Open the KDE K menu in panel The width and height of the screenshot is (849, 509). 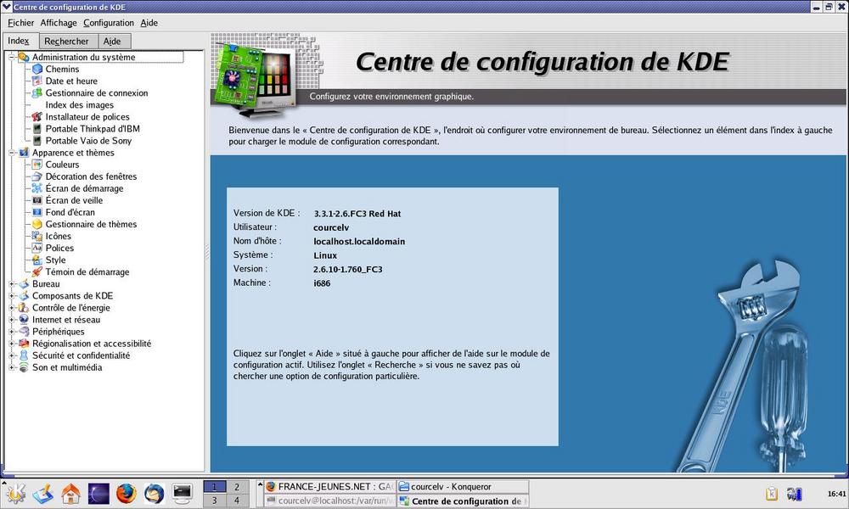pyautogui.click(x=14, y=494)
